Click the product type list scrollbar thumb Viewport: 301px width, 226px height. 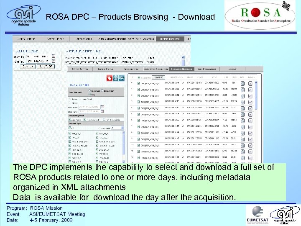123,144
